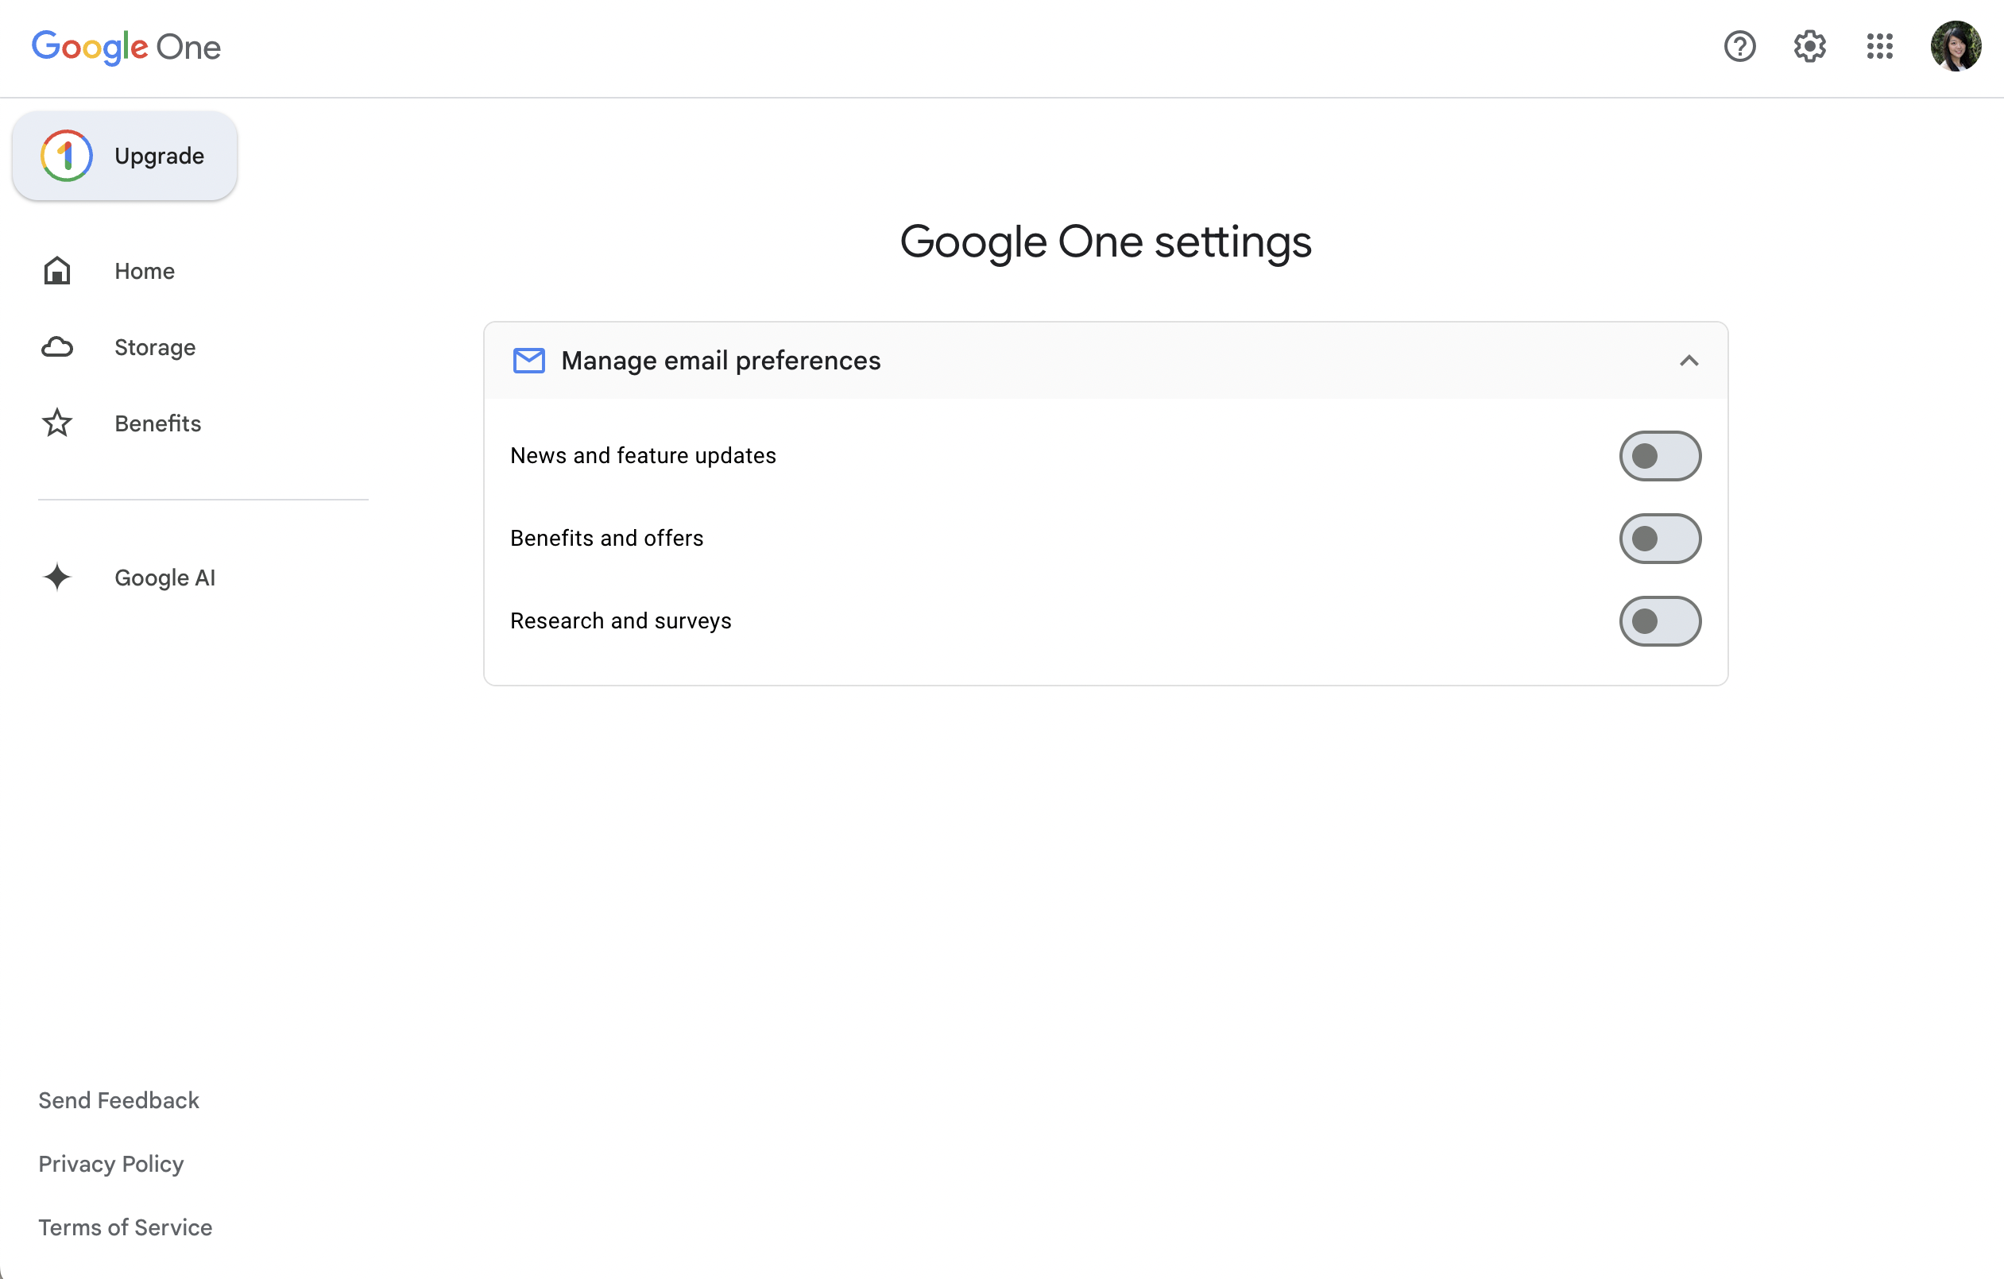
Task: Click the account profile picture
Action: coord(1955,47)
